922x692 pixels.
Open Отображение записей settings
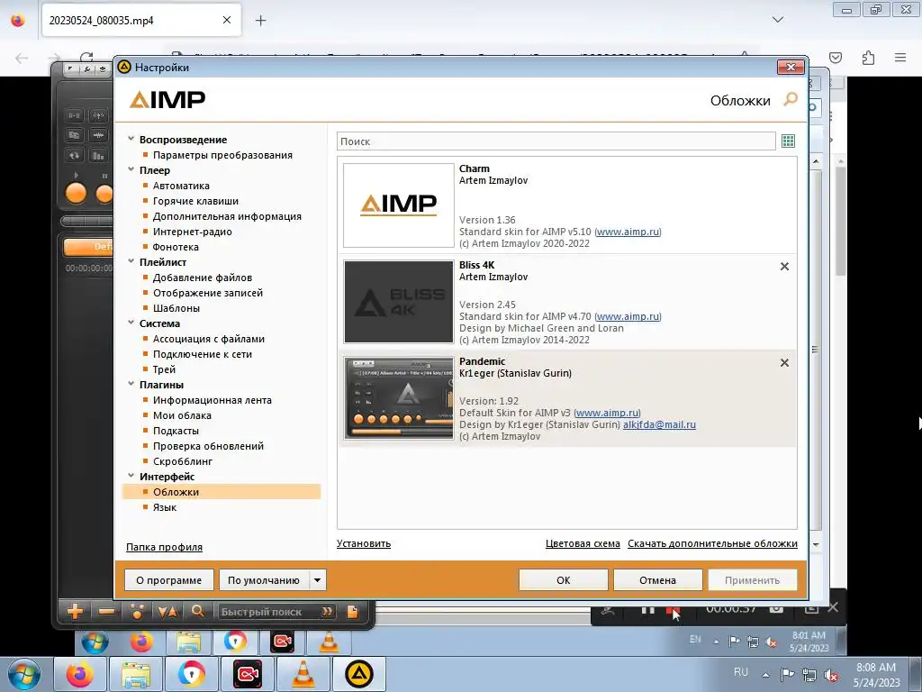coord(208,293)
